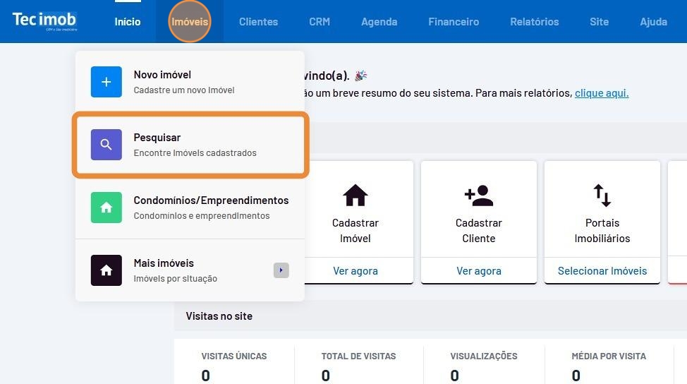Click the "clique aqui" reports link
The image size is (687, 384).
click(x=602, y=93)
